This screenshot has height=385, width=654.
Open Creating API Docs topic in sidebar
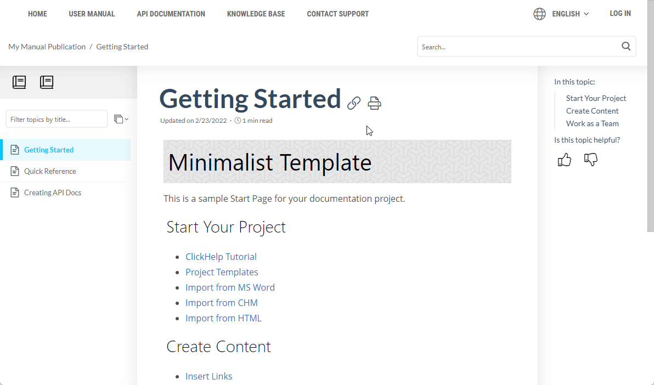click(53, 192)
